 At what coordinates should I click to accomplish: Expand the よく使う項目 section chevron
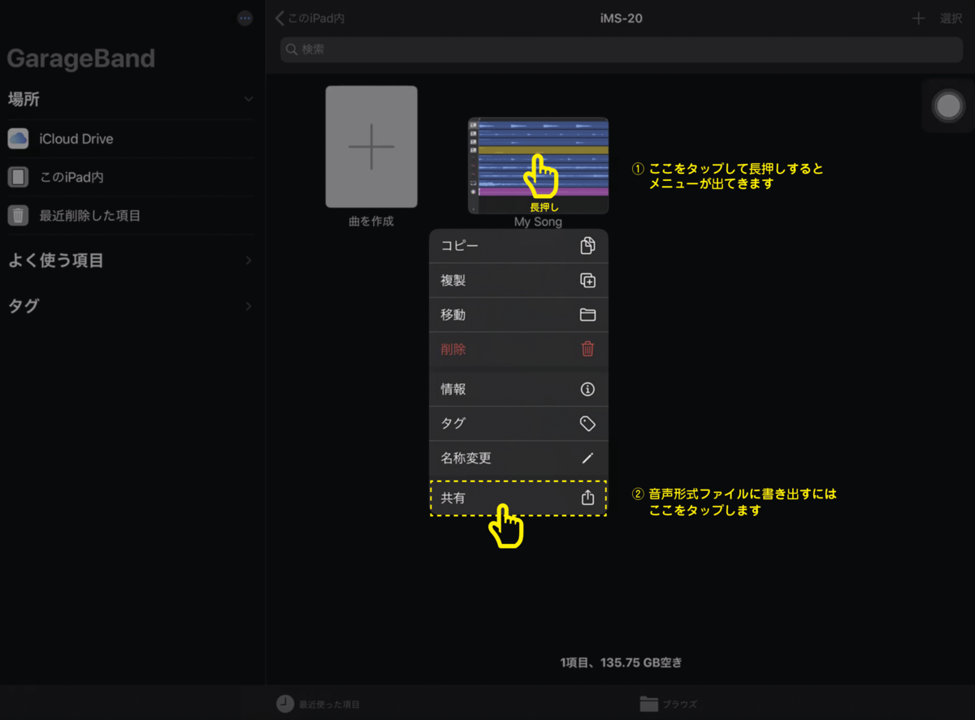click(x=248, y=261)
